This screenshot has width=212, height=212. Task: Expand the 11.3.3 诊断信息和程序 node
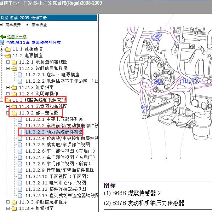click(8, 202)
